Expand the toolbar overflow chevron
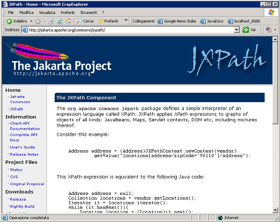Image resolution: width=280 pixels, height=222 pixels. tap(126, 20)
